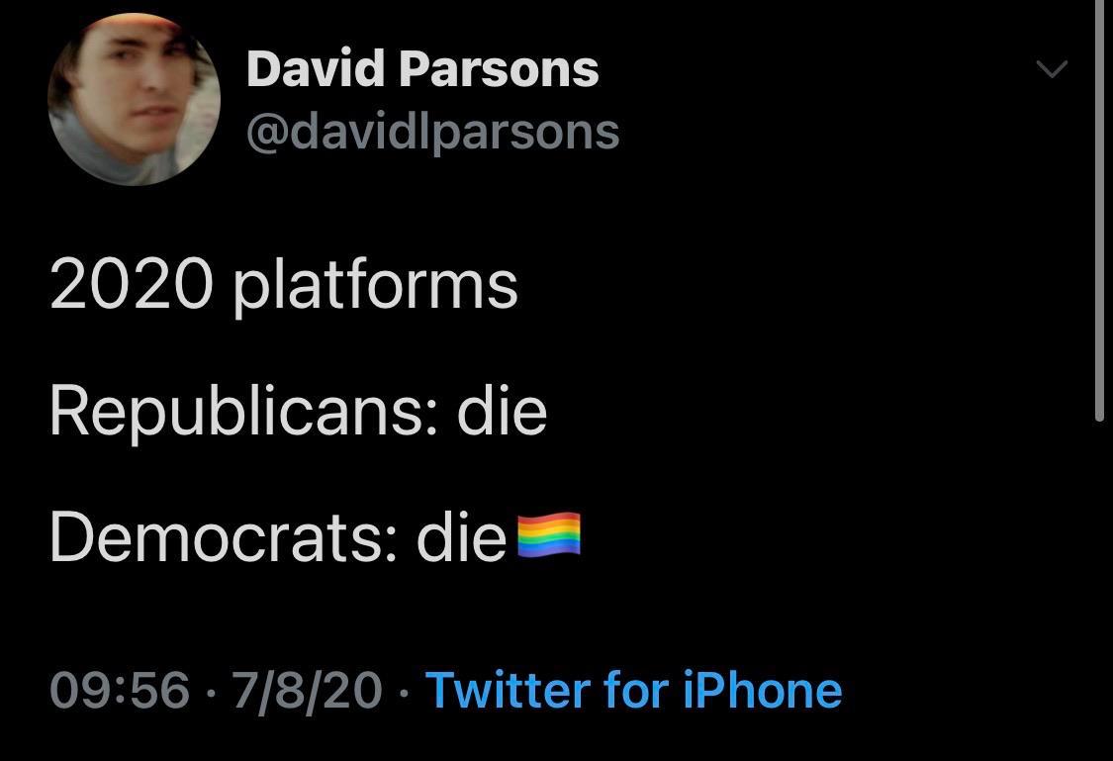The width and height of the screenshot is (1113, 761).
Task: Click the 09:56 timestamp
Action: [x=119, y=689]
